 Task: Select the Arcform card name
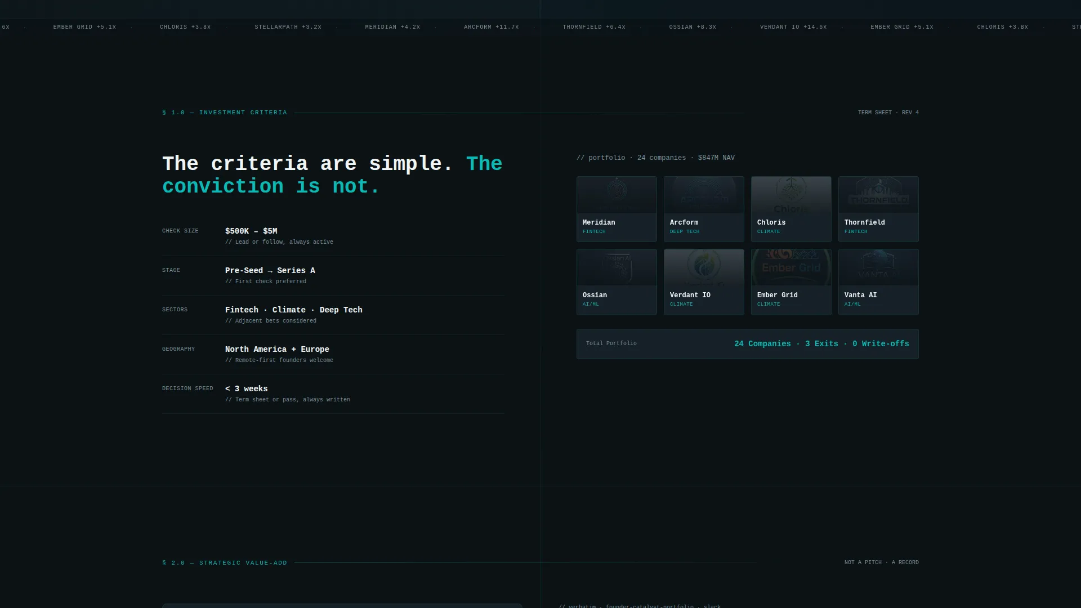click(684, 222)
